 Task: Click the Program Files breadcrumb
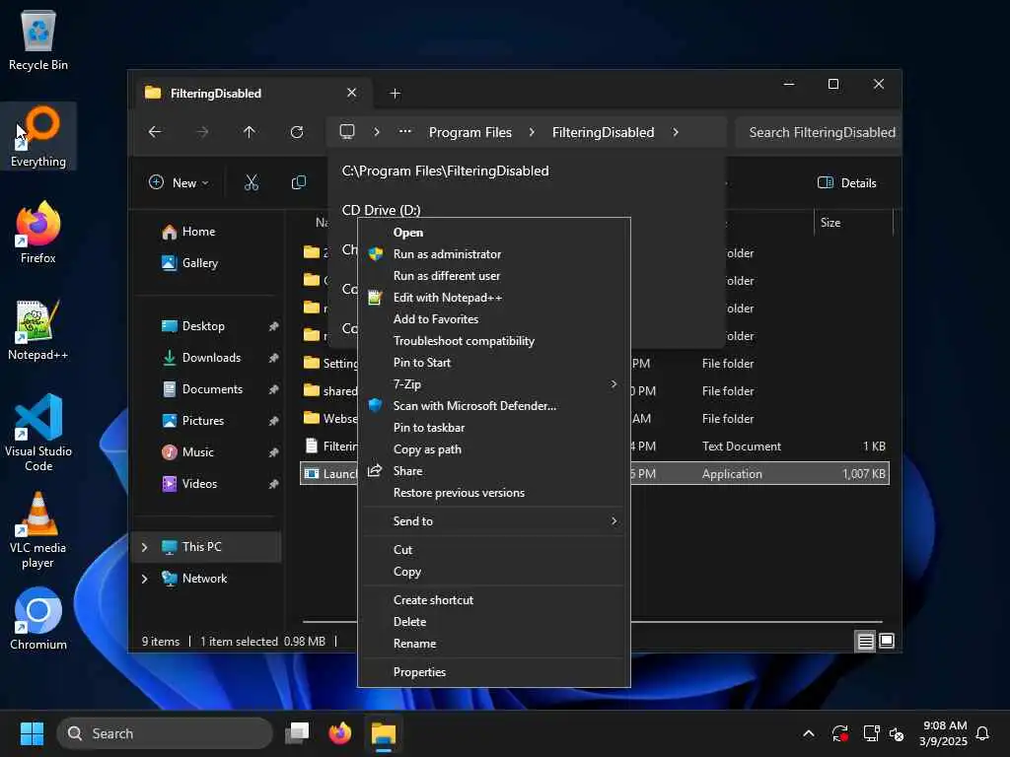[470, 133]
